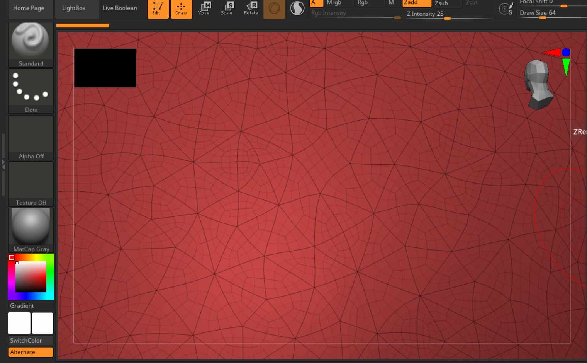Select the Zcut mode
Image resolution: width=587 pixels, height=363 pixels.
pos(472,3)
